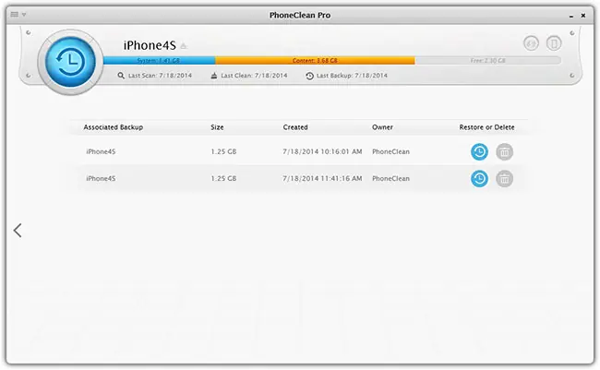Click the Last Backup: 7/18/2014 text
Image resolution: width=600 pixels, height=370 pixels.
pyautogui.click(x=352, y=76)
